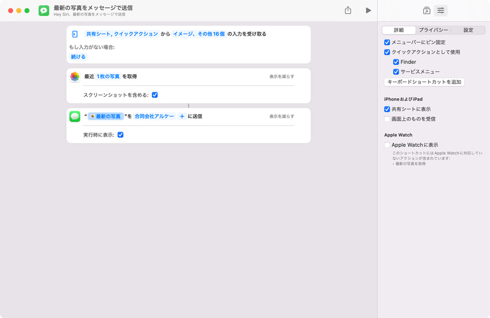490x318 pixels.
Task: Run the shortcut with the play button
Action: tap(368, 10)
